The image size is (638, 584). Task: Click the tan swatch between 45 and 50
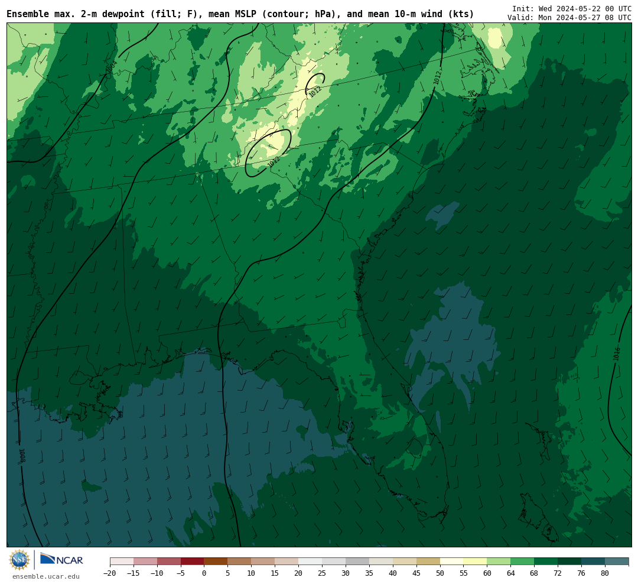coord(428,562)
